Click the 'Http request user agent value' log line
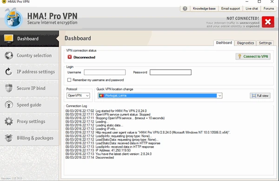 [148, 132]
